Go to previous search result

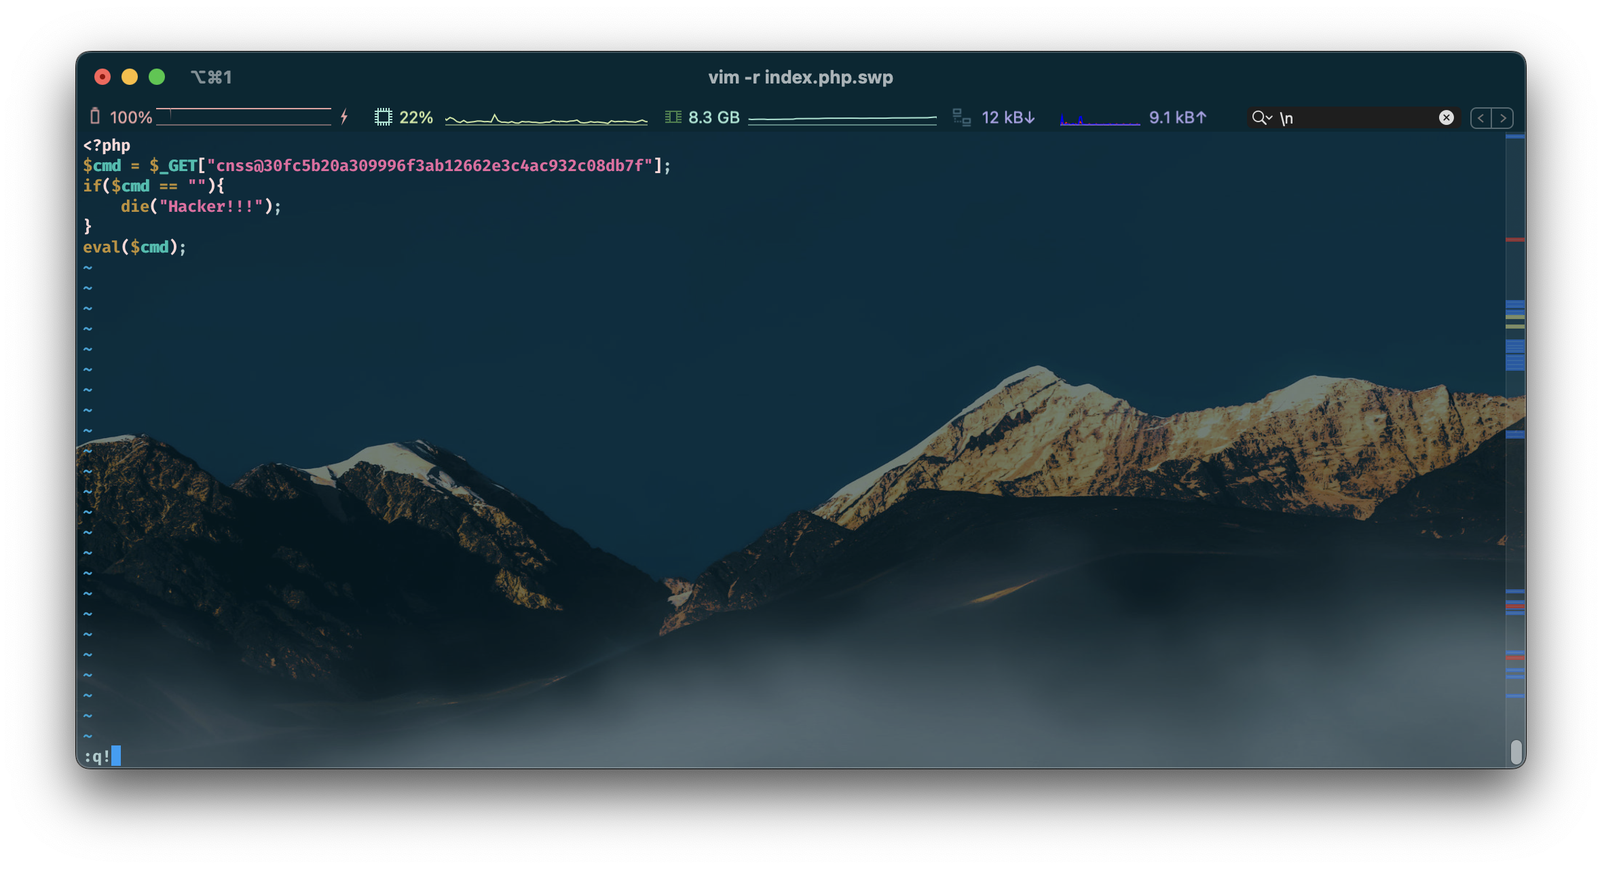(x=1480, y=117)
